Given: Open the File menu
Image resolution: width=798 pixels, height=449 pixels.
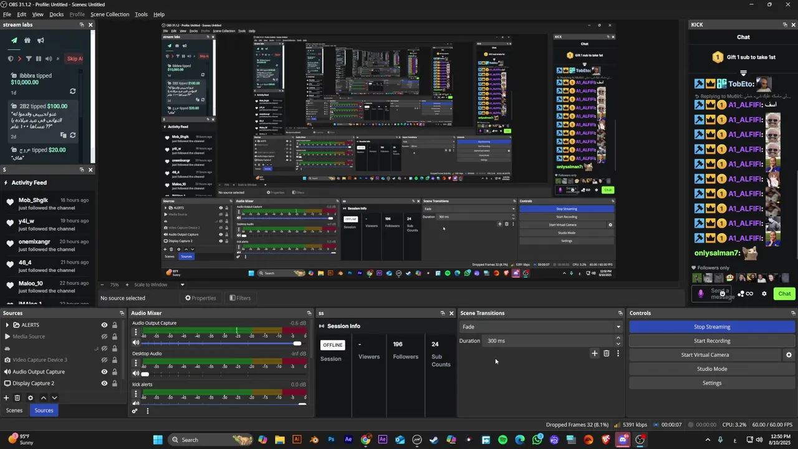Looking at the screenshot, I should pyautogui.click(x=7, y=14).
